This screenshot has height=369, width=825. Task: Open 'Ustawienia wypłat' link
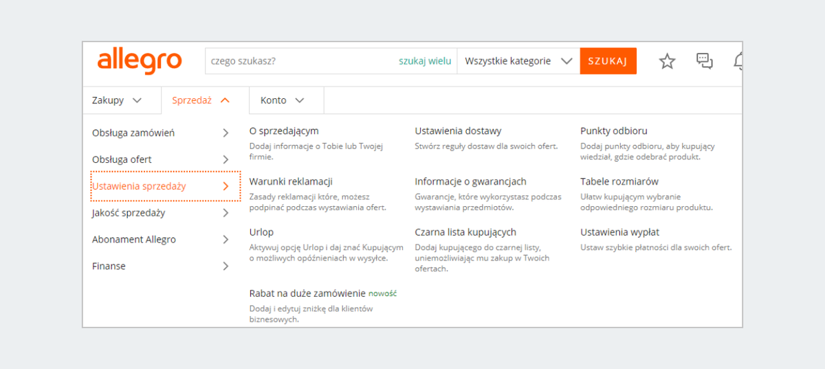click(x=619, y=232)
